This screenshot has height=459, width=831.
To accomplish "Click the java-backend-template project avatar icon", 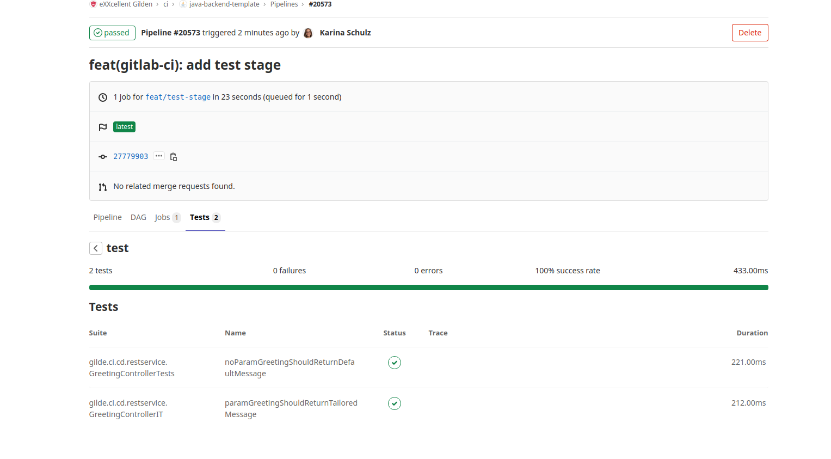I will (183, 4).
